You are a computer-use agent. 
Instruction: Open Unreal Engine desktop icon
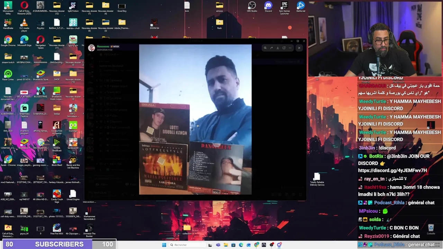click(73, 195)
